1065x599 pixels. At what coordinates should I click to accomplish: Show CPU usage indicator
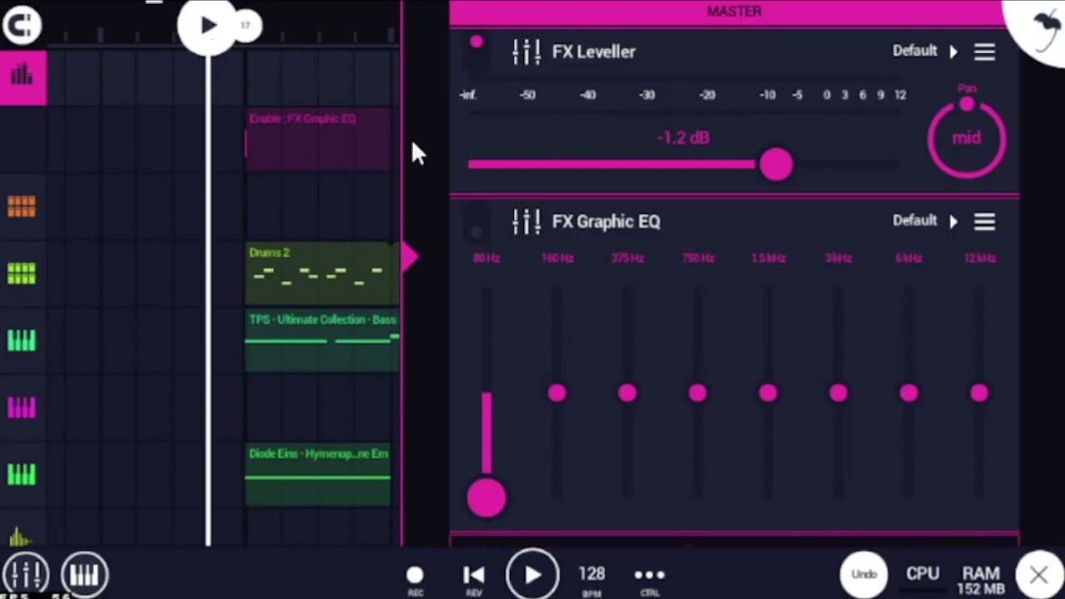[x=923, y=574]
